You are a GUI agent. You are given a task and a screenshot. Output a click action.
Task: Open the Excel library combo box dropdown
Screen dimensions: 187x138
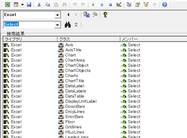pyautogui.click(x=58, y=15)
